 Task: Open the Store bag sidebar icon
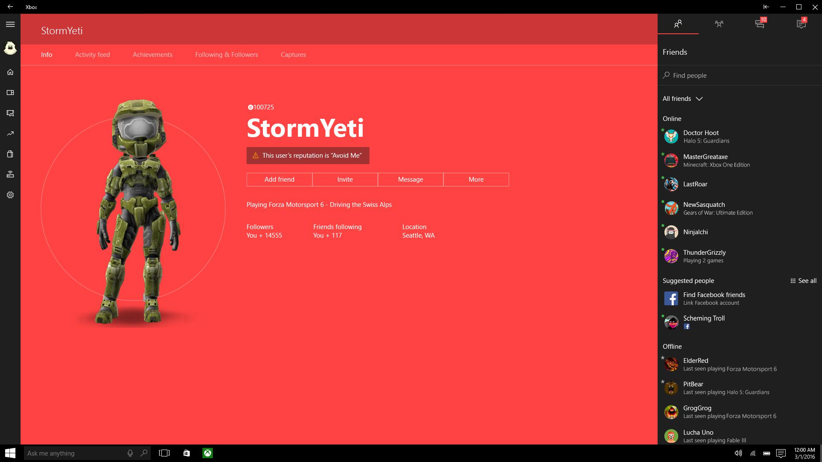(10, 154)
